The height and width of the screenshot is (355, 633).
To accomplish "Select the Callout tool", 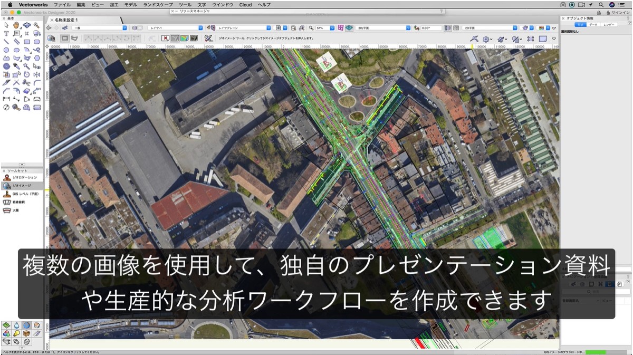I will coord(16,33).
